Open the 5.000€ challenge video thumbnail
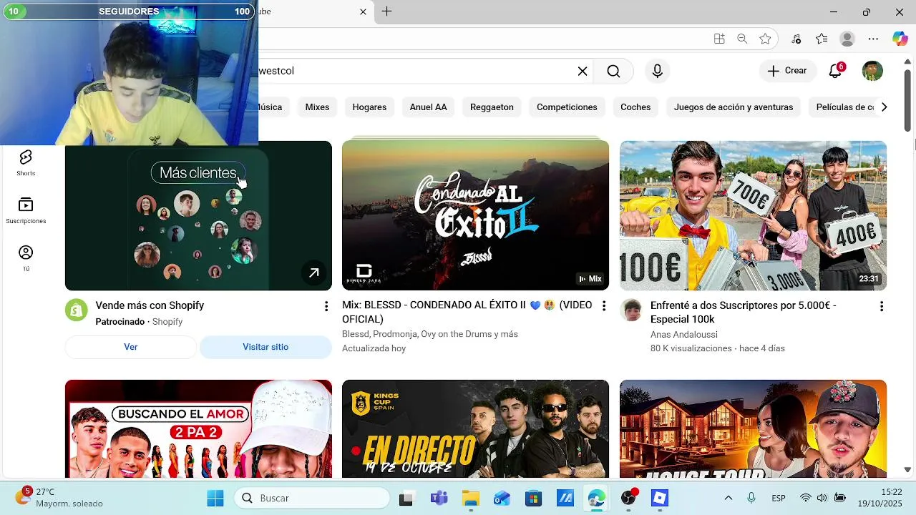The height and width of the screenshot is (515, 916). click(753, 215)
